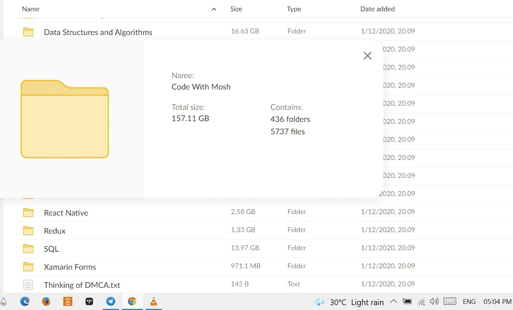This screenshot has width=513, height=310.
Task: Switch to Telegram in the taskbar
Action: click(111, 302)
